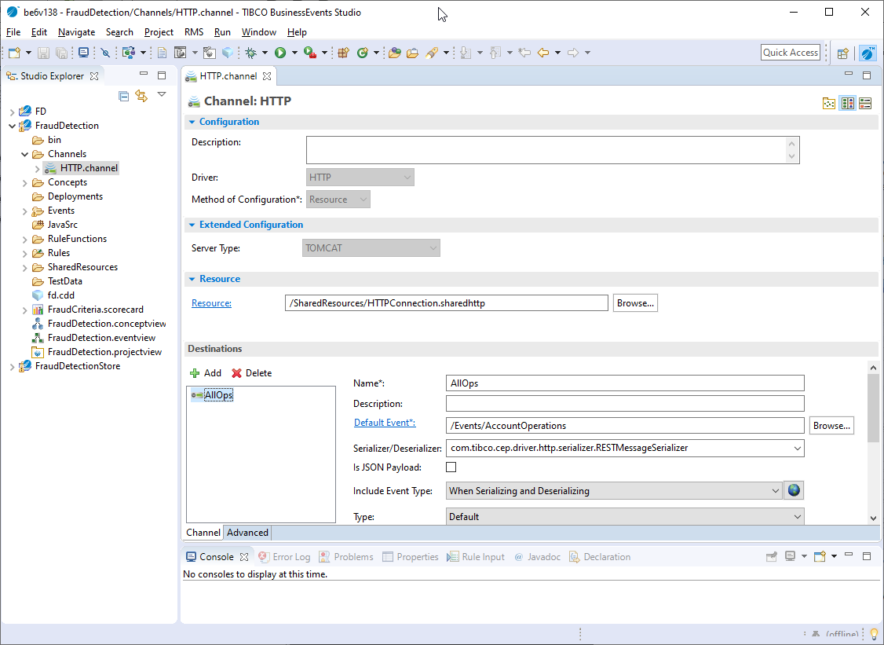Toggle Link with Editor in Studio Explorer

point(141,96)
